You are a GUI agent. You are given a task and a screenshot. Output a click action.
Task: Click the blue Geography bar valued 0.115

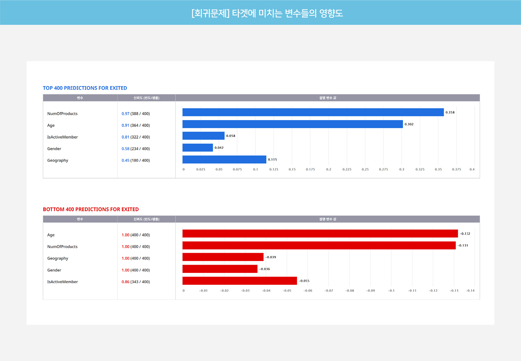[224, 159]
